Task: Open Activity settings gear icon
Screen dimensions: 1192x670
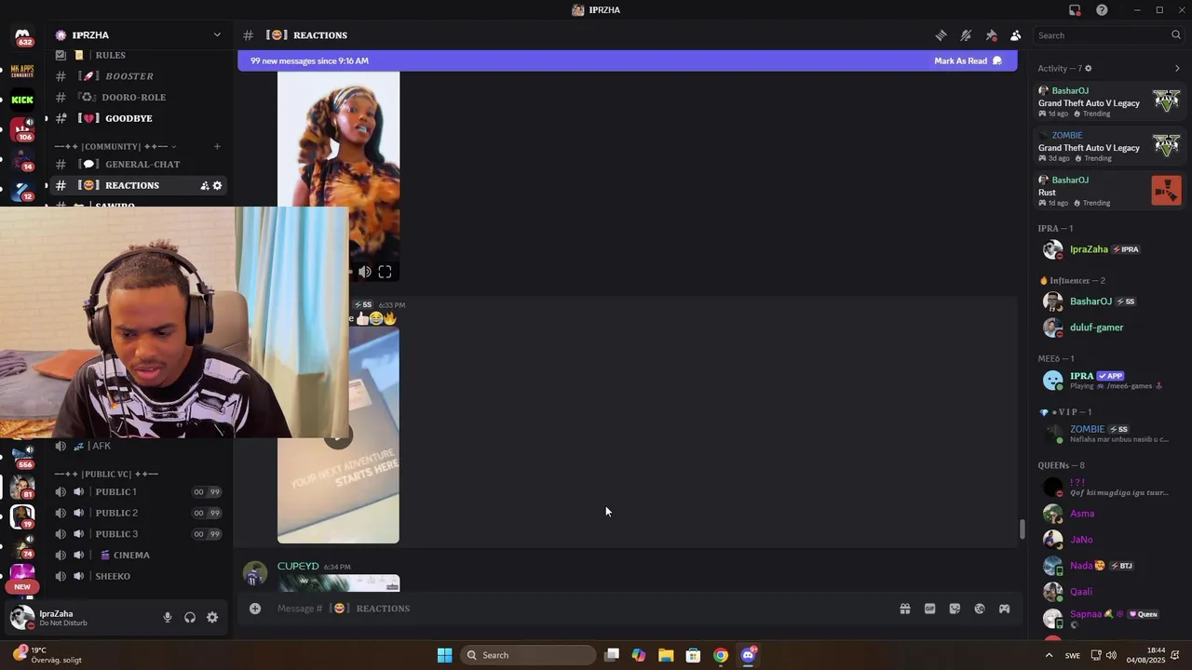Action: tap(1089, 68)
